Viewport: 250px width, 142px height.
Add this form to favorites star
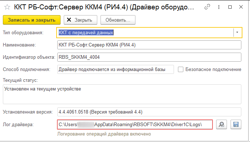coord(7,7)
